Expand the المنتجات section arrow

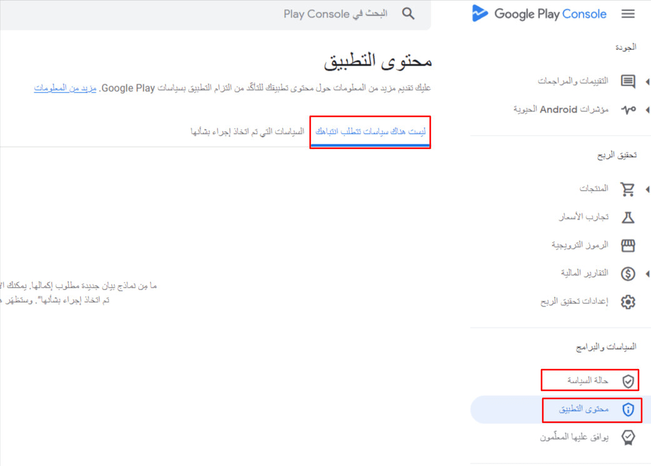click(x=647, y=188)
